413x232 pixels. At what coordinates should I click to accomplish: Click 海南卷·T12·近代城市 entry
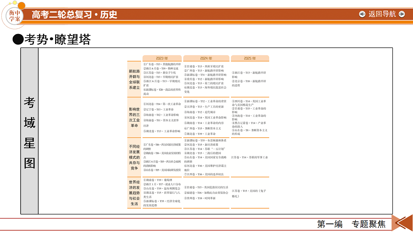(x=200, y=112)
